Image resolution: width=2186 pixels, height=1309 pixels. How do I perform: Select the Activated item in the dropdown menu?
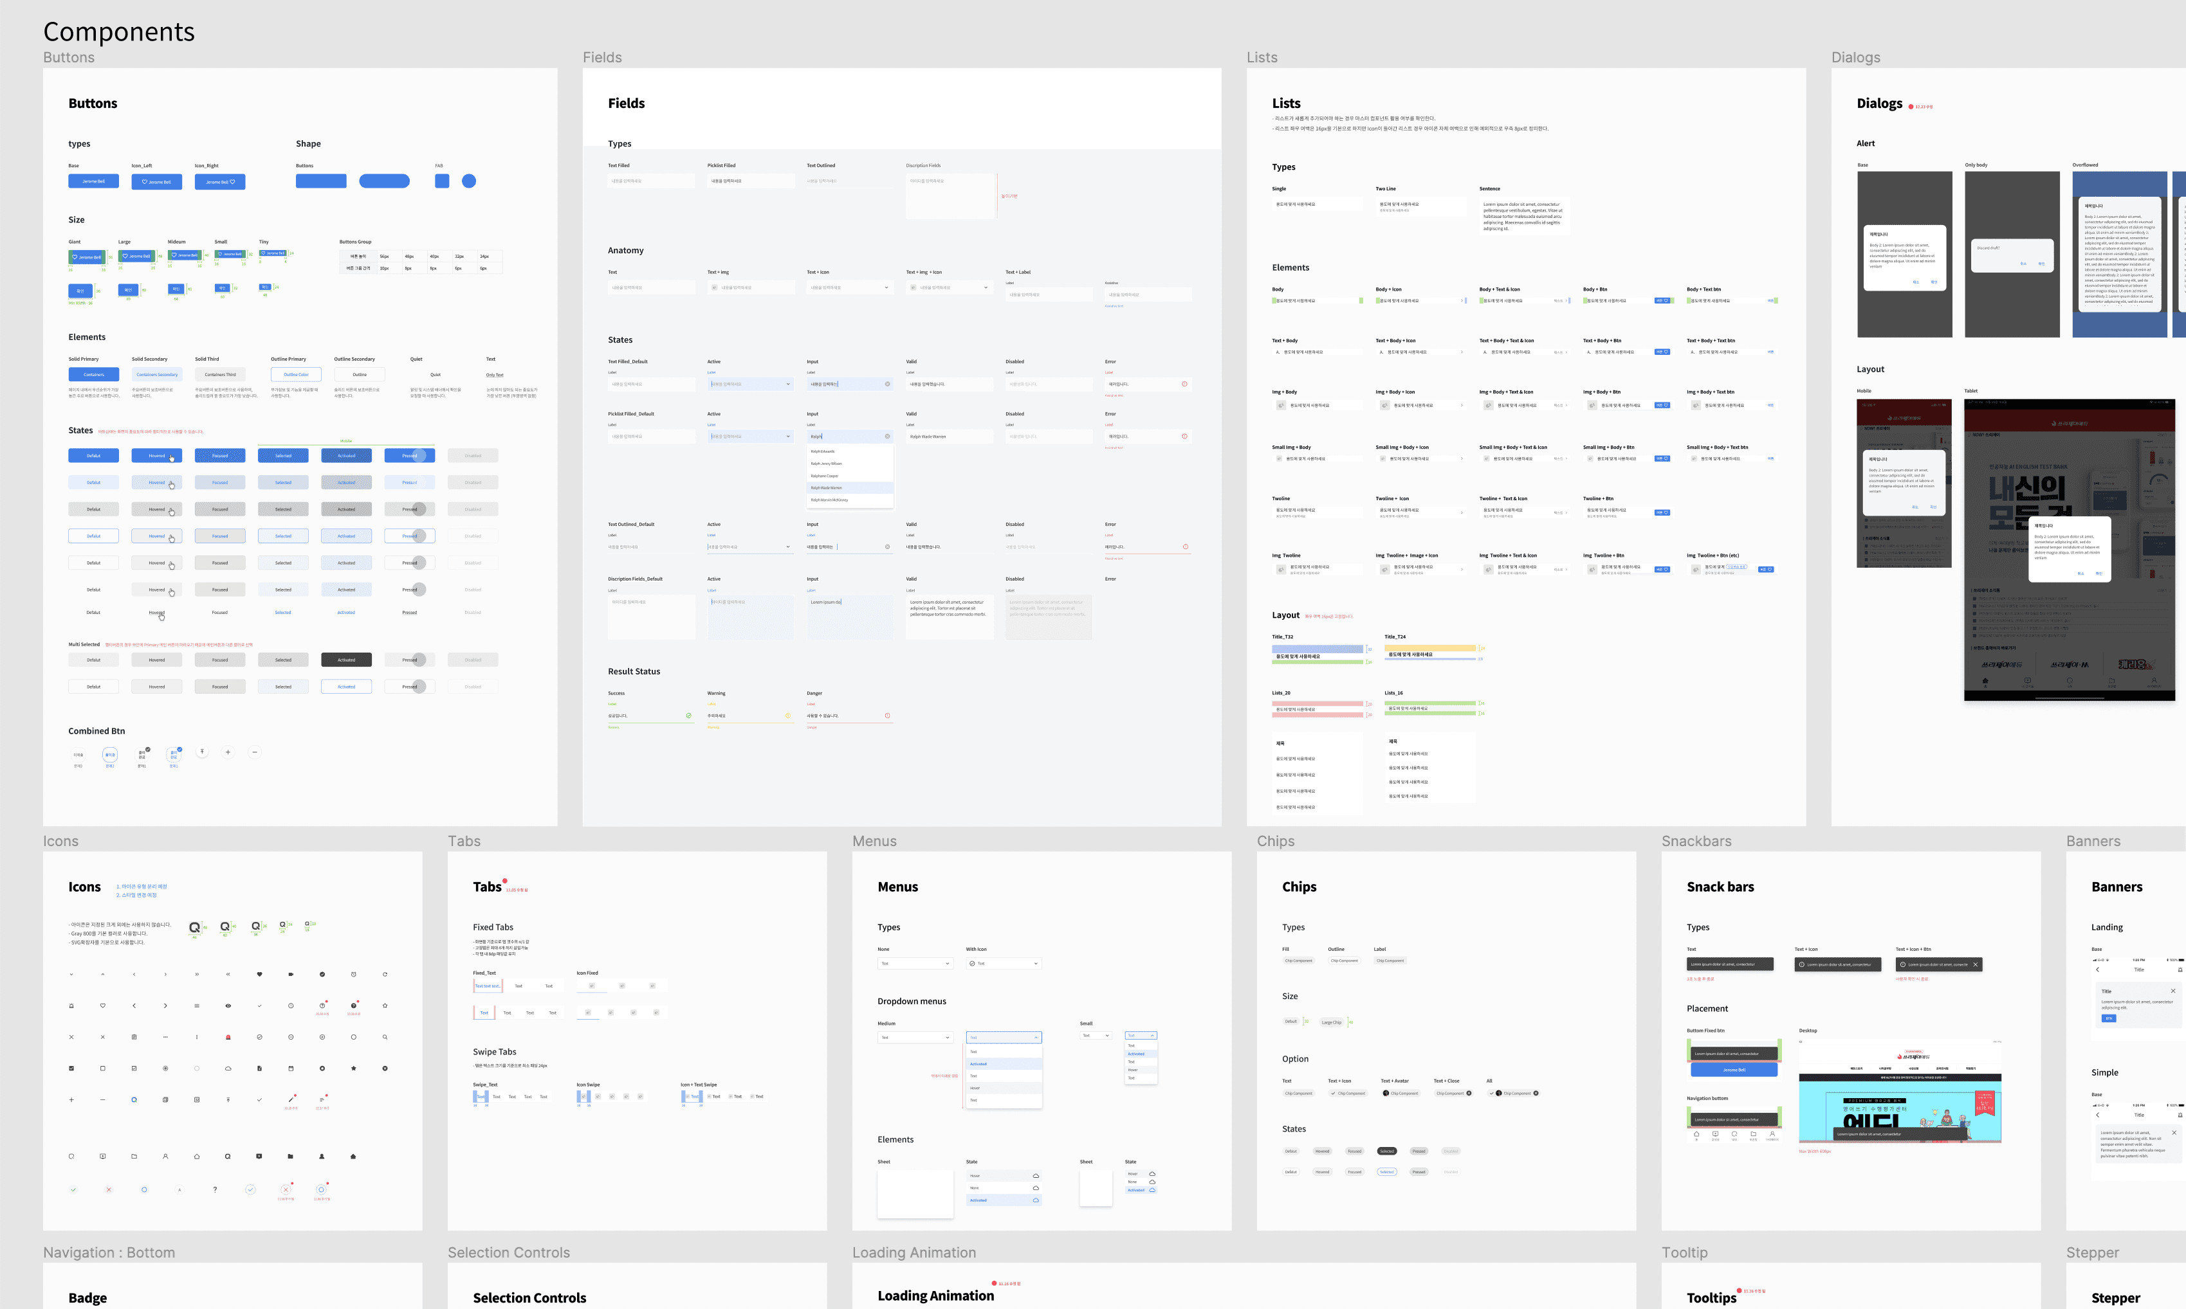[978, 1065]
